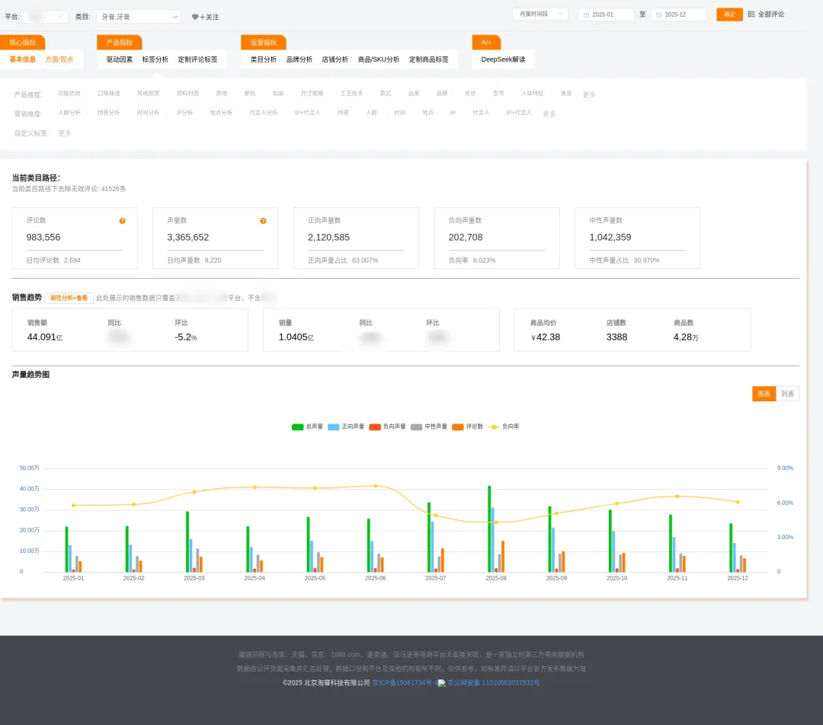Image resolution: width=823 pixels, height=725 pixels.
Task: Select the 标签分析 tab
Action: coord(155,59)
